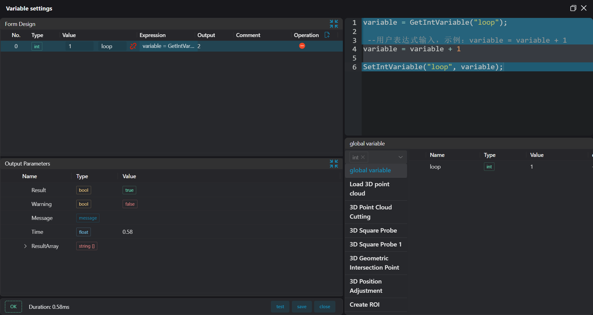Collapse the Form Design panel
The height and width of the screenshot is (315, 593).
tap(334, 24)
